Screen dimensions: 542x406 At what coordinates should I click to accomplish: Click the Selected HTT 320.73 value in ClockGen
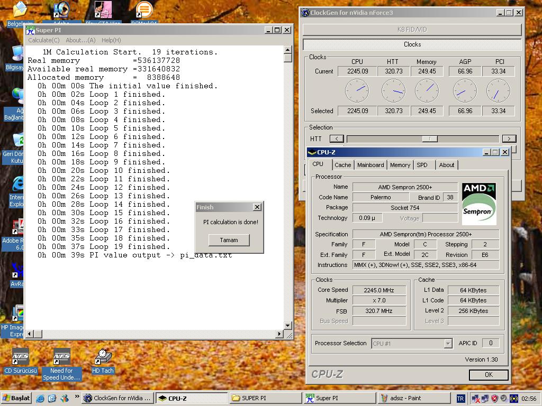[x=394, y=111]
